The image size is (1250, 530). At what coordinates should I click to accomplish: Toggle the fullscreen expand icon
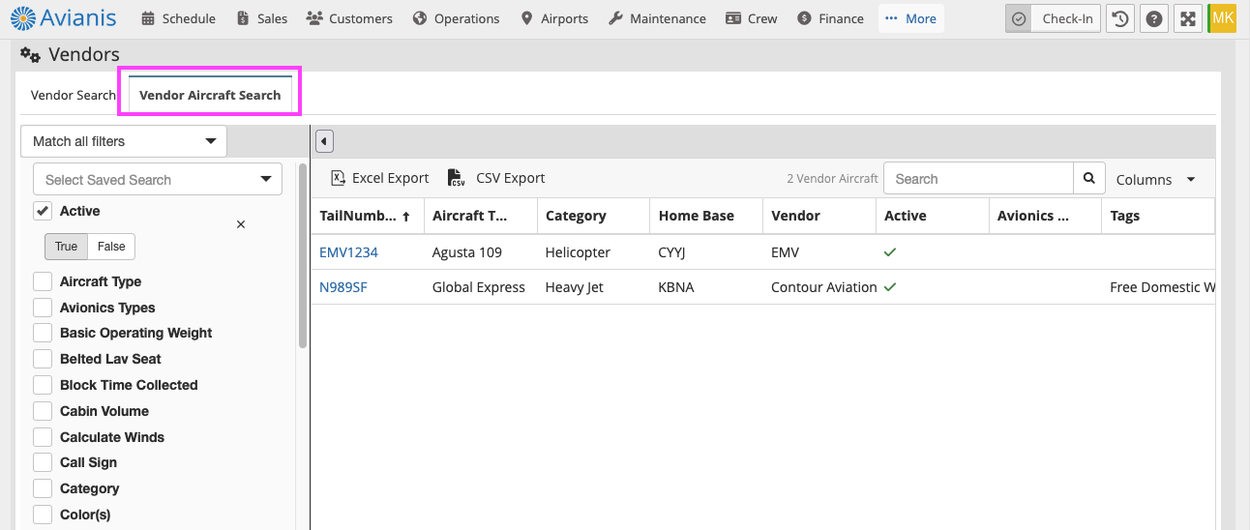click(x=1187, y=18)
